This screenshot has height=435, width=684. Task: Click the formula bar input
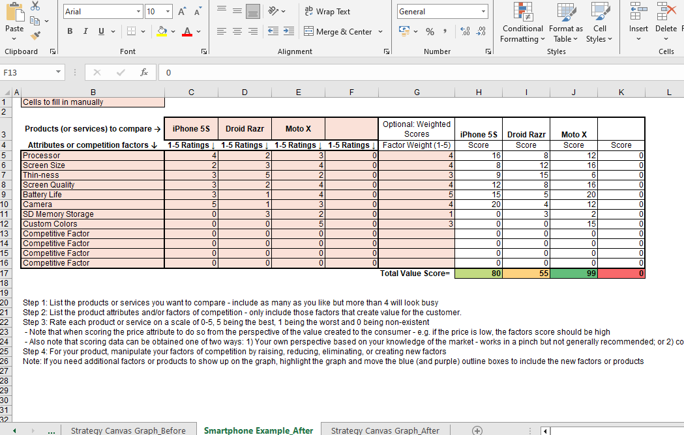[x=421, y=72]
